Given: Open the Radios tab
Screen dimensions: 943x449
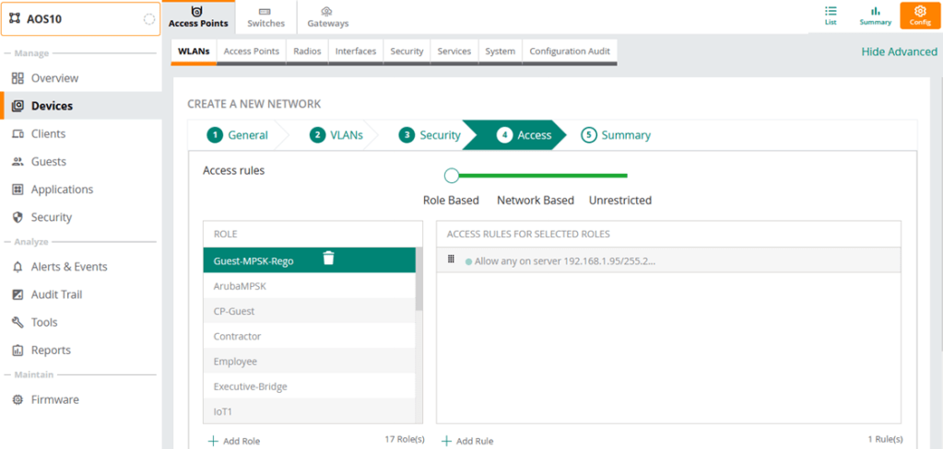Looking at the screenshot, I should (307, 52).
